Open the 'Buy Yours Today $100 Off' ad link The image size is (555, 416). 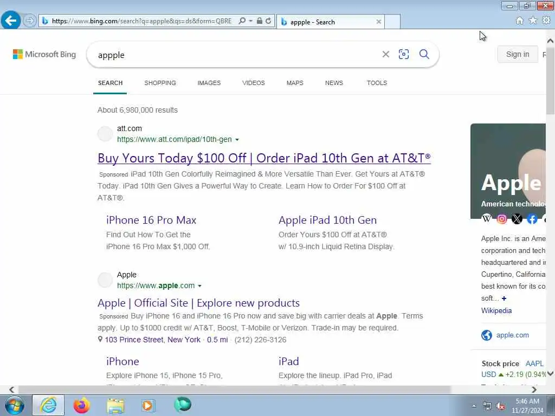click(264, 158)
